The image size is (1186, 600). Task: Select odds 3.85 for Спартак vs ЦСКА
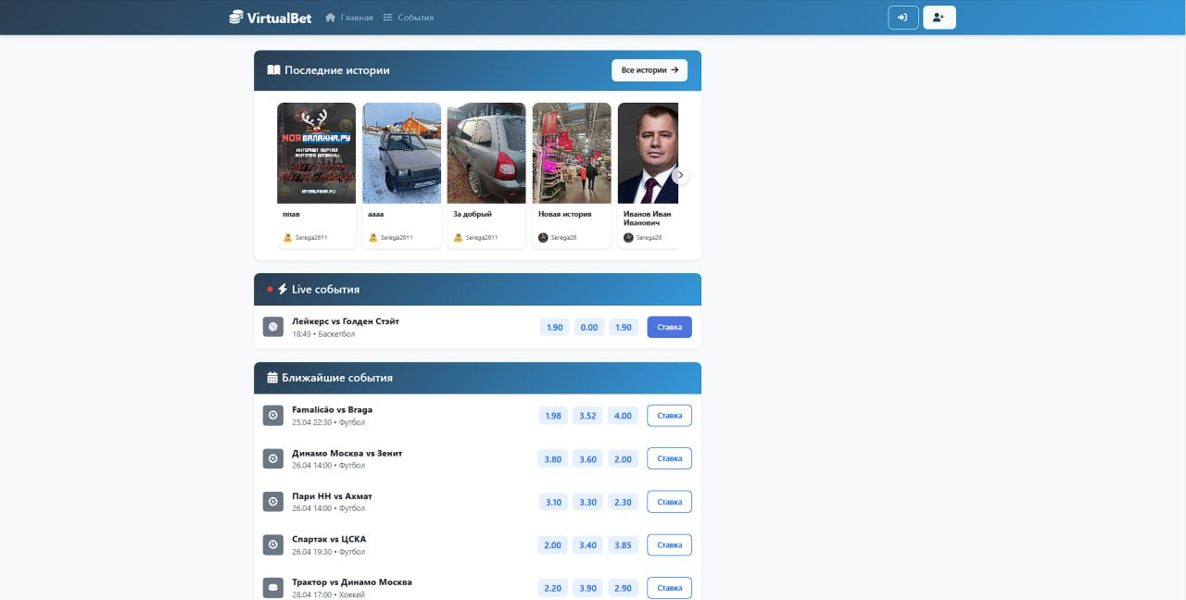[x=623, y=545]
